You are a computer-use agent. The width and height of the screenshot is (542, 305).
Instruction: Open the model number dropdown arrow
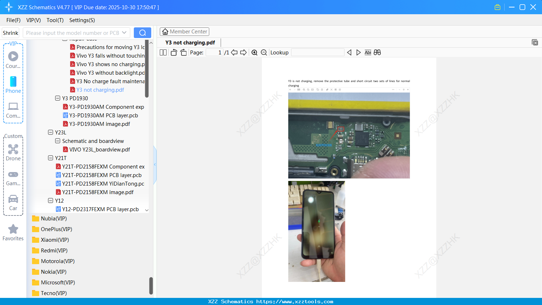tap(124, 33)
